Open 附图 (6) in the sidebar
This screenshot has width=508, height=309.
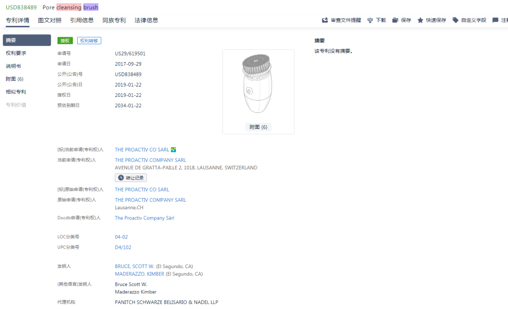pyautogui.click(x=15, y=79)
